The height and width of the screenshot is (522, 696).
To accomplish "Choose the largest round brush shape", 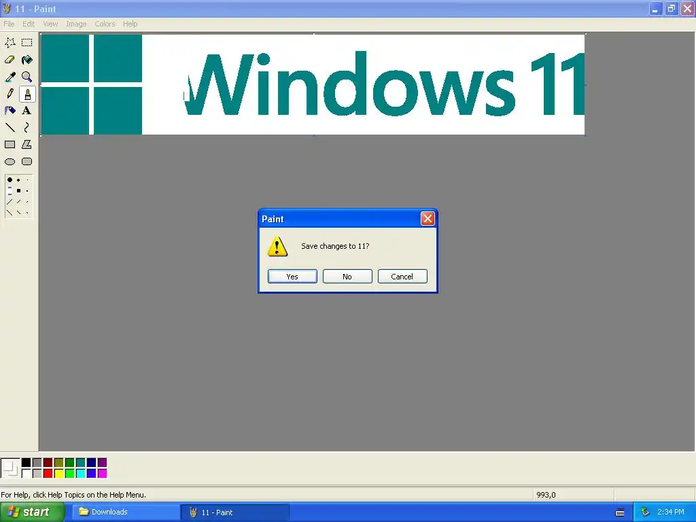I will tap(10, 179).
